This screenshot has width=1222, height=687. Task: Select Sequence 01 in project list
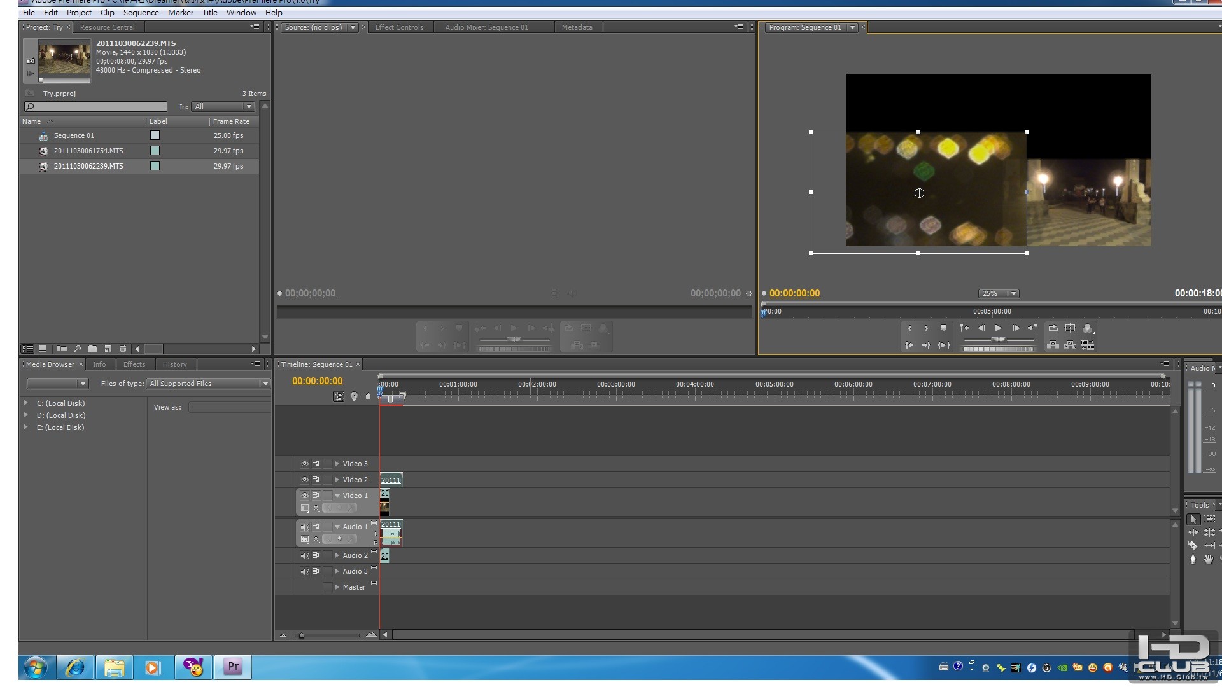(x=74, y=135)
